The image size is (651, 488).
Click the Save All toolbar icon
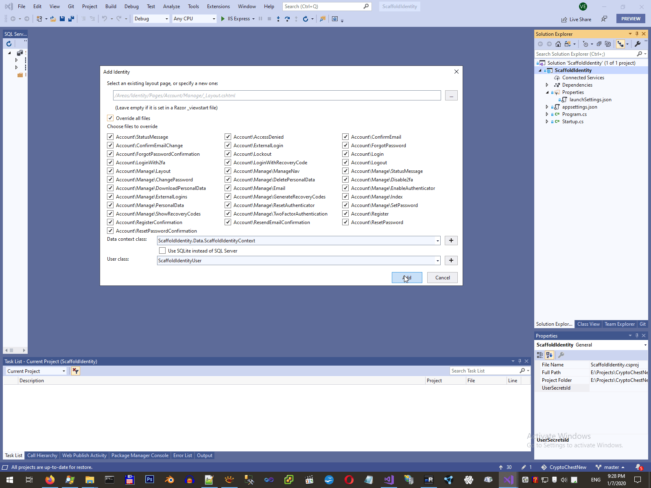[71, 19]
